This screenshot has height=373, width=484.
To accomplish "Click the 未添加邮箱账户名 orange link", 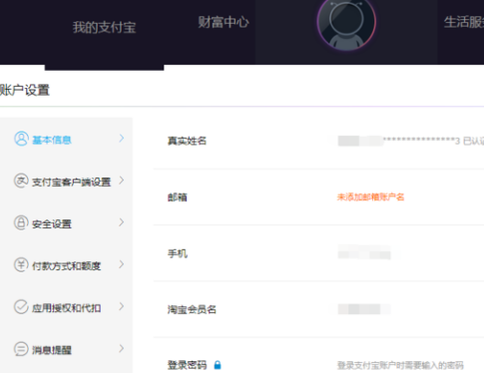I will [370, 197].
